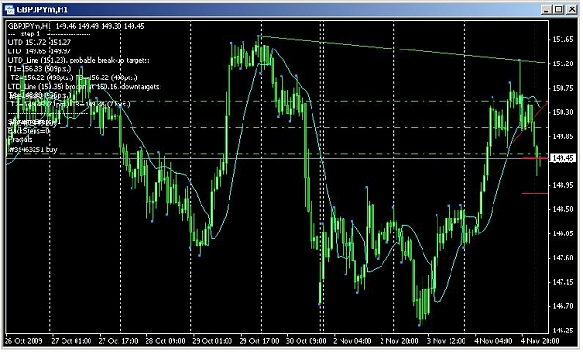Click the 151.65 price axis label
The height and width of the screenshot is (352, 583).
562,40
